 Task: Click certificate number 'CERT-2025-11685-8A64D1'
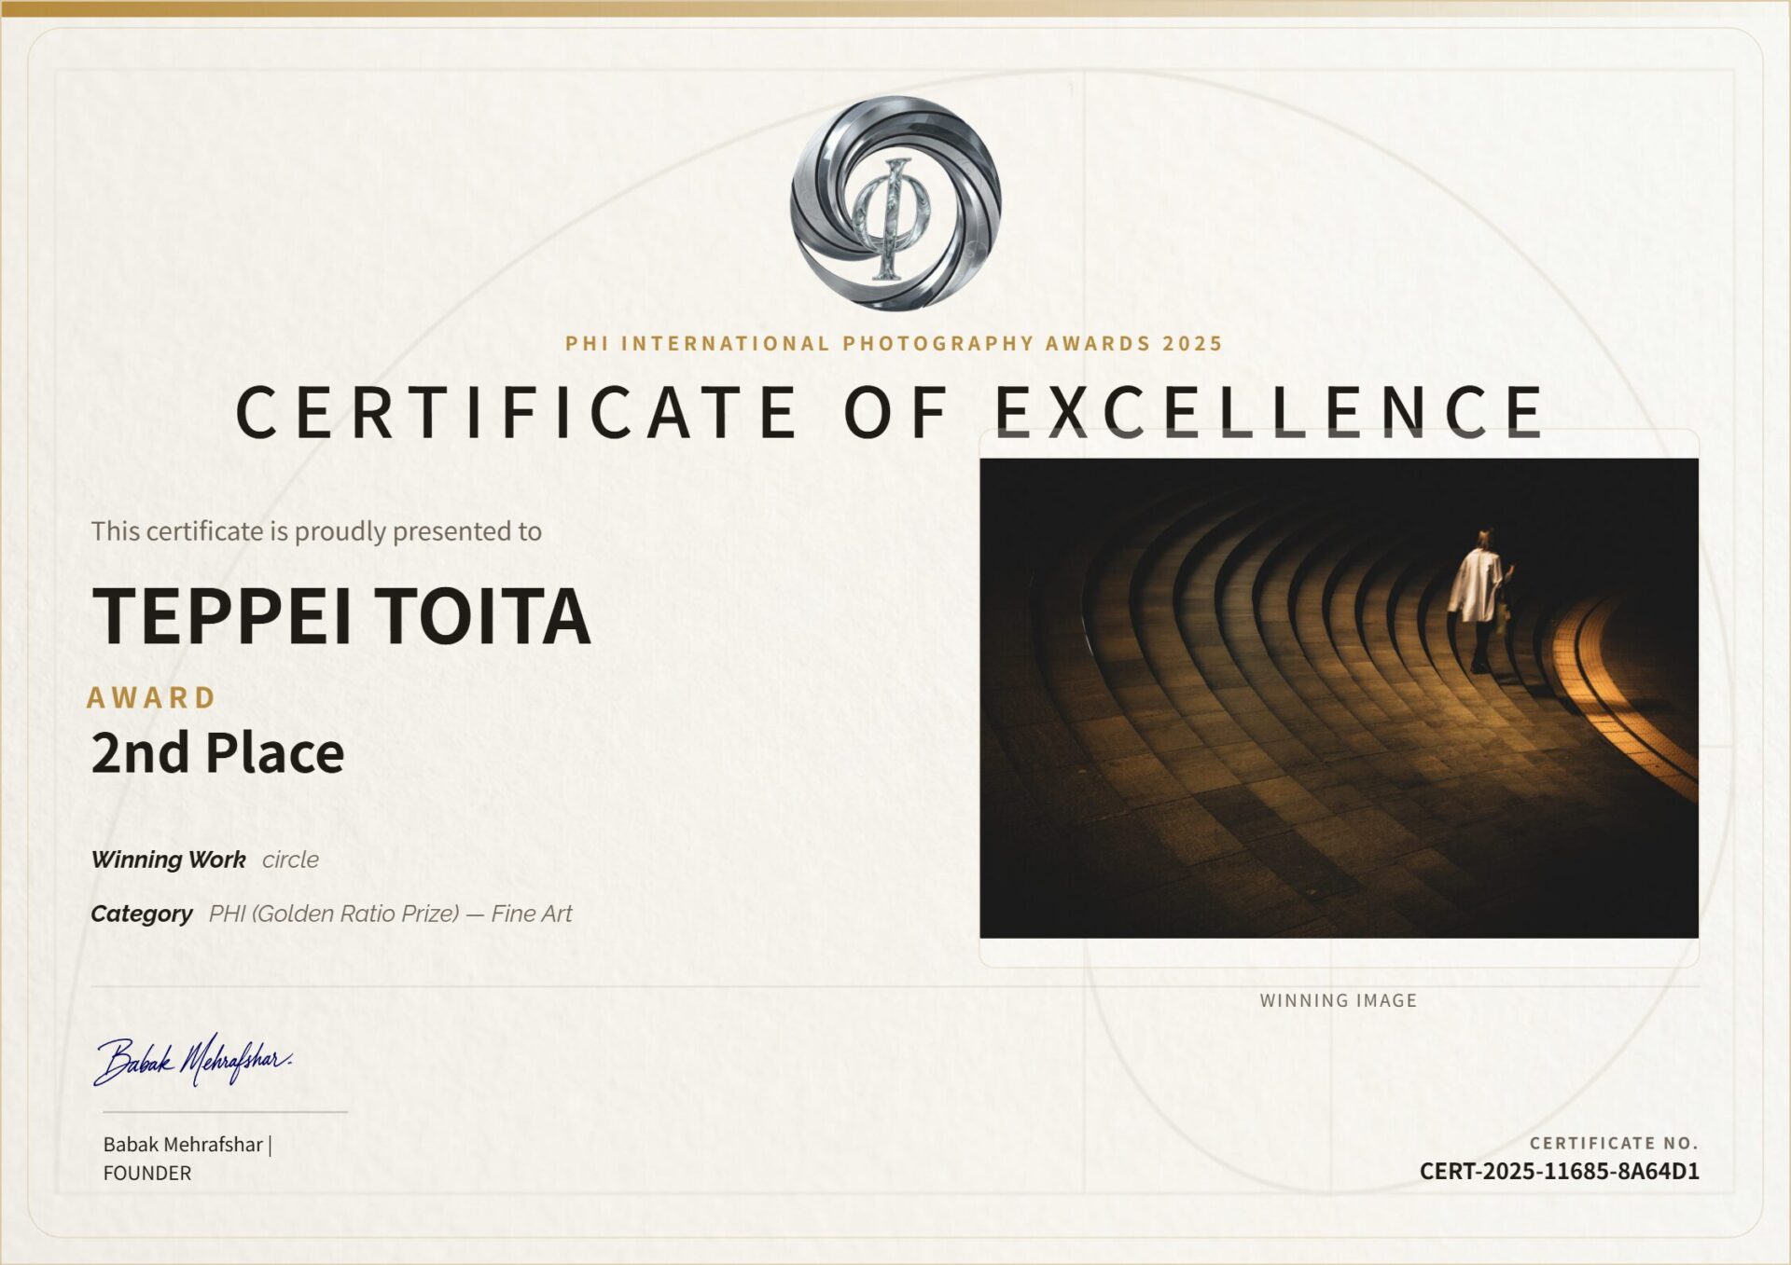(1560, 1172)
